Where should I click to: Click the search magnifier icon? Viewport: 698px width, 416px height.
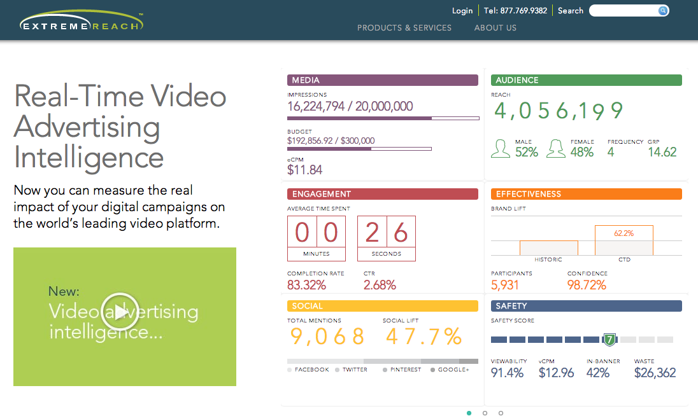pos(663,11)
